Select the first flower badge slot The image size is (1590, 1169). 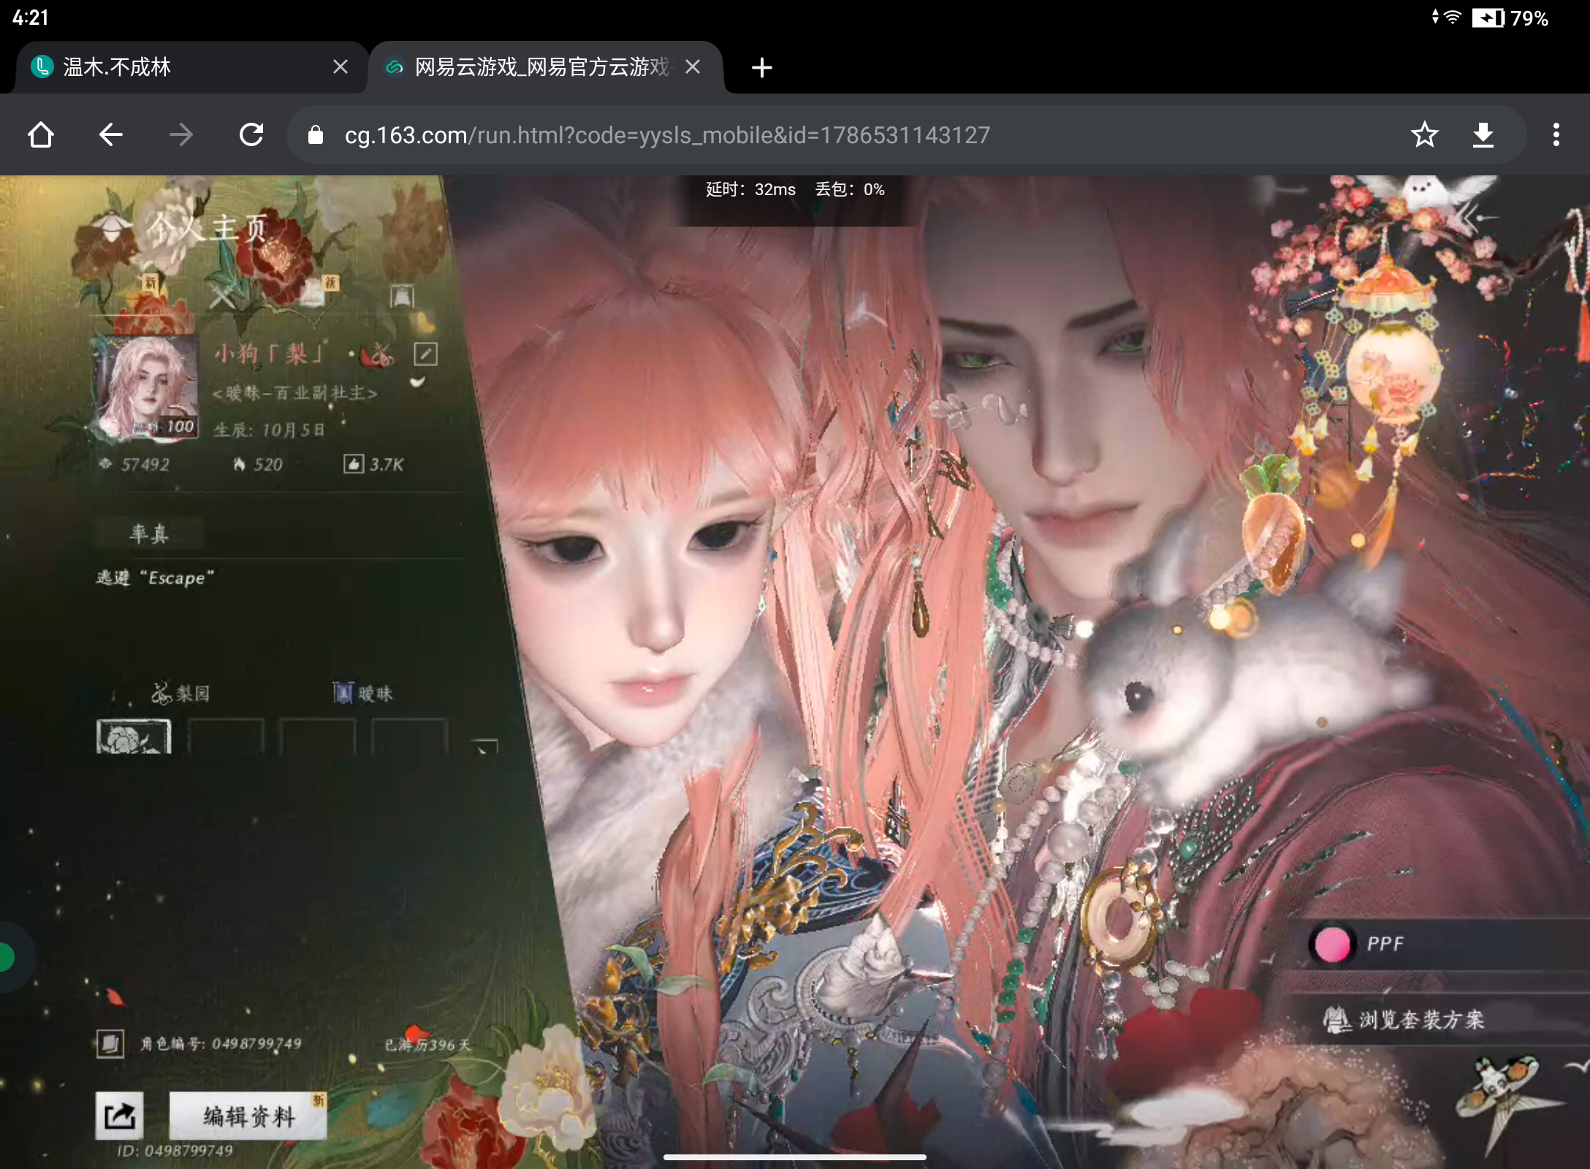click(134, 736)
